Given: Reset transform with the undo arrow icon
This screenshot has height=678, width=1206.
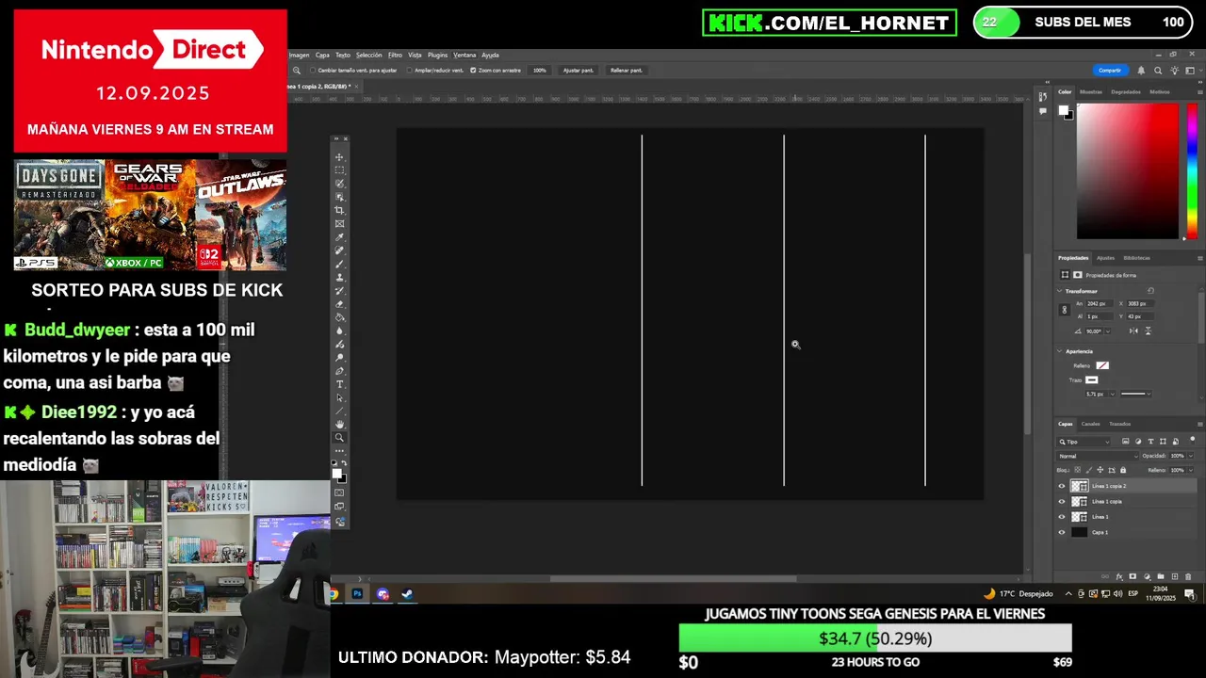Looking at the screenshot, I should click(1150, 291).
